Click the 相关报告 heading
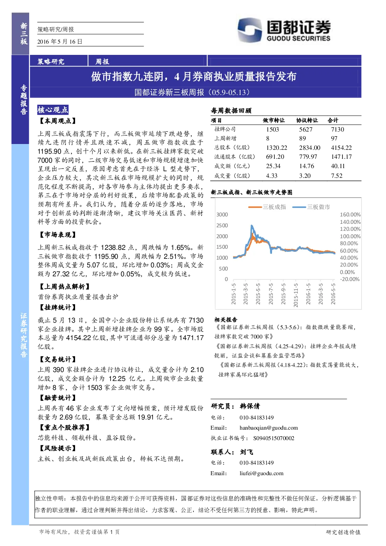The height and width of the screenshot is (546, 386). pyautogui.click(x=226, y=320)
